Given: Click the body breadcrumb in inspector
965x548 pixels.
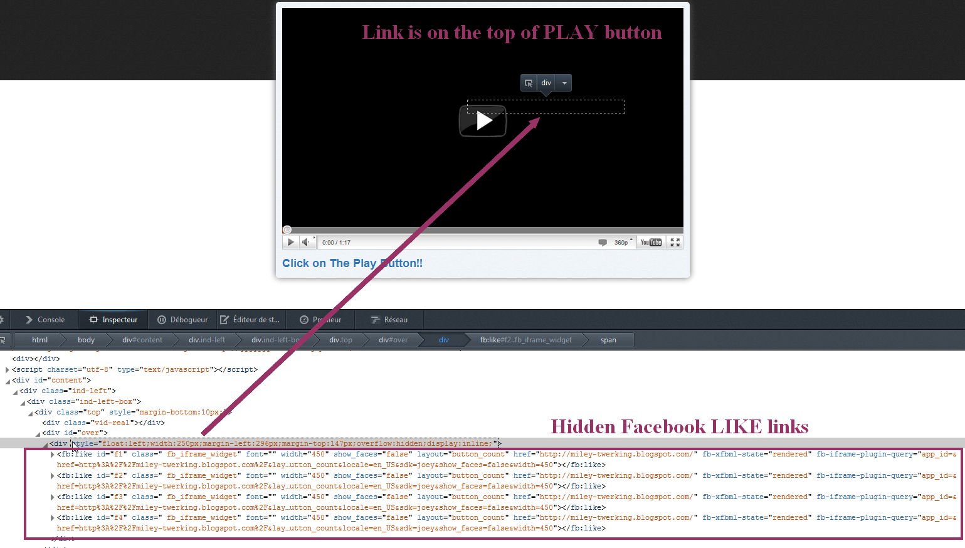Looking at the screenshot, I should coord(86,340).
